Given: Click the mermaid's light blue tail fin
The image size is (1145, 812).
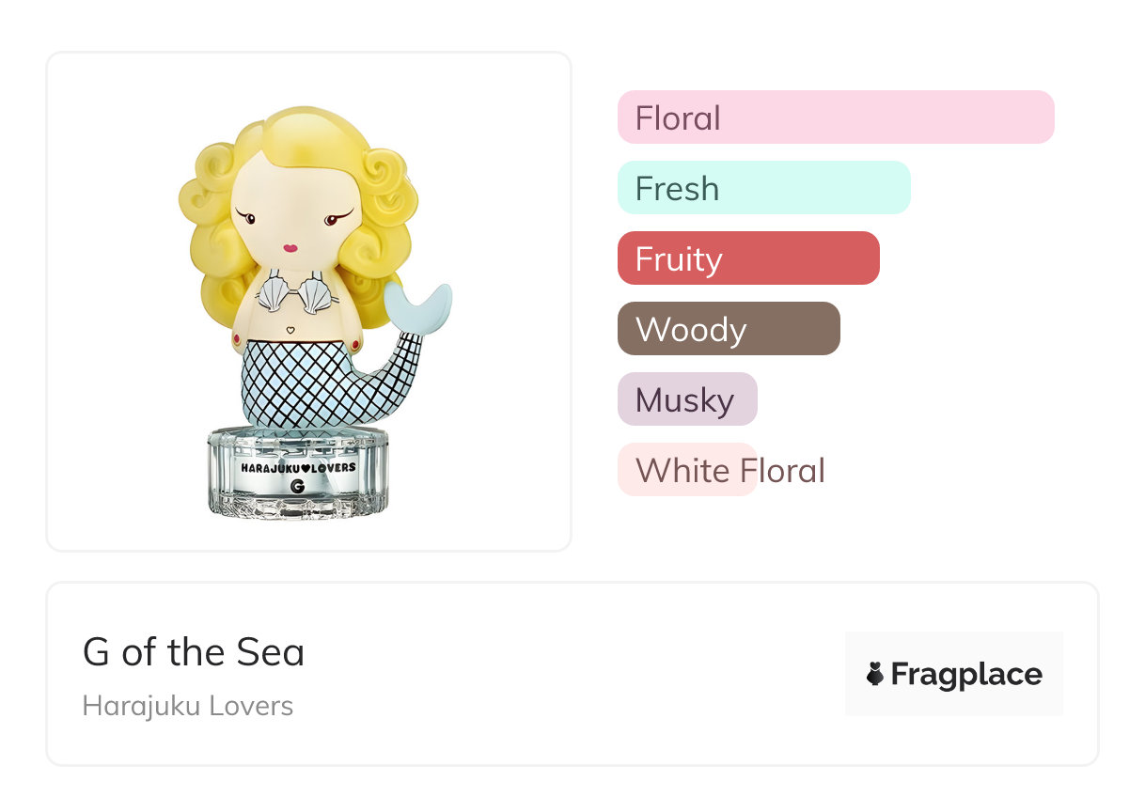Looking at the screenshot, I should (x=419, y=304).
